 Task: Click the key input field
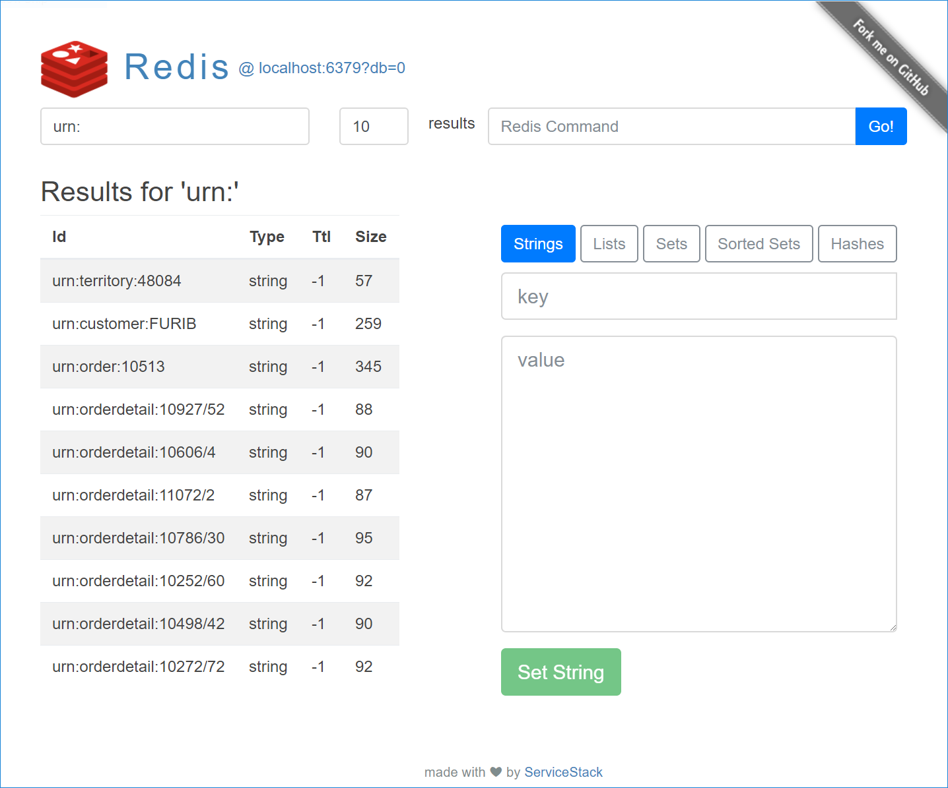[x=699, y=296]
